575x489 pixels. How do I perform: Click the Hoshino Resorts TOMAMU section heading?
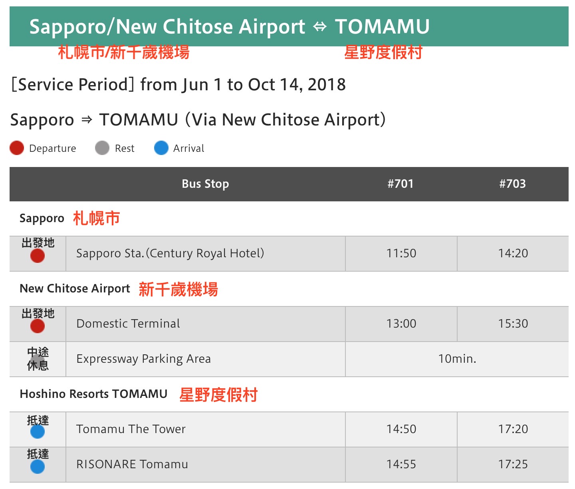click(x=94, y=394)
